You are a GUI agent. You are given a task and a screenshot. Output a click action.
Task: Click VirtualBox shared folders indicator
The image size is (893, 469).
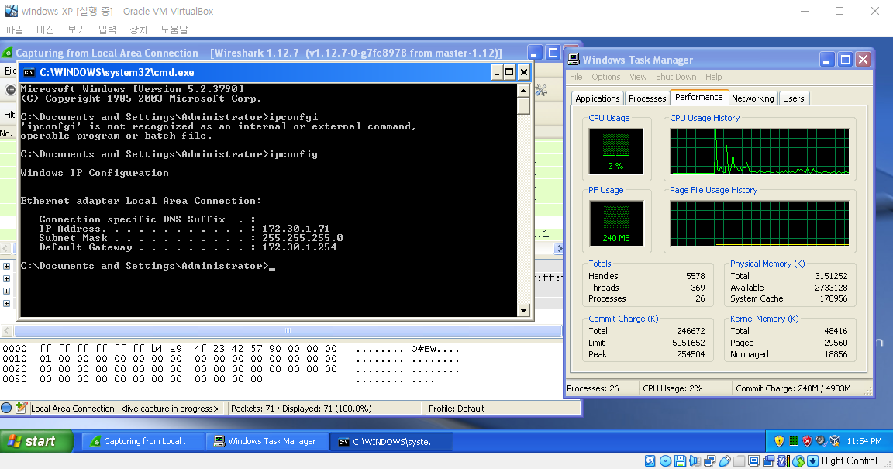coord(740,461)
